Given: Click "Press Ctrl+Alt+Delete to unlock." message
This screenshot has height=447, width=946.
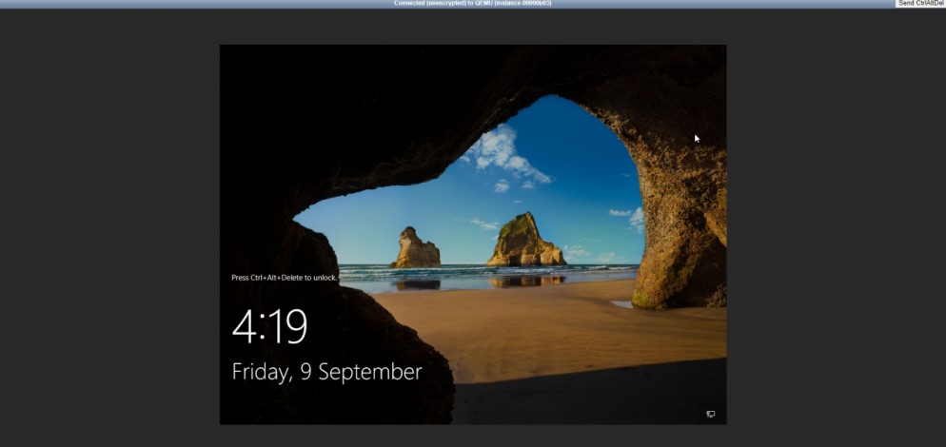Looking at the screenshot, I should point(285,278).
